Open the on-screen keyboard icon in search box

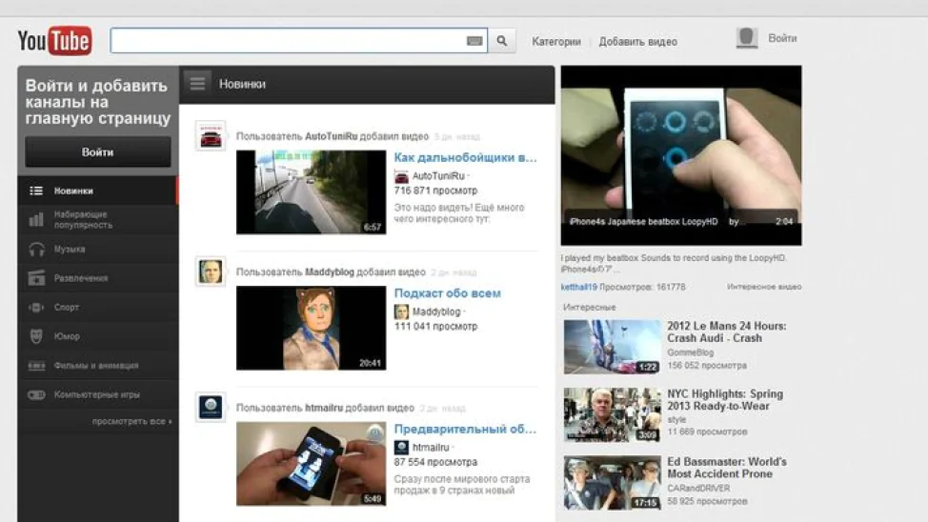point(474,41)
